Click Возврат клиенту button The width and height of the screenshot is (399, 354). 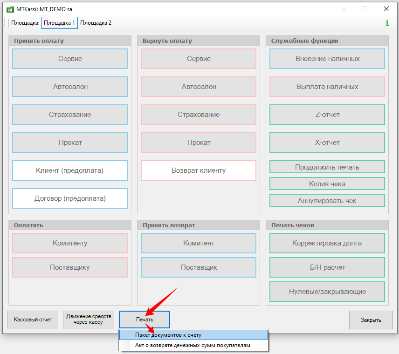coord(199,170)
